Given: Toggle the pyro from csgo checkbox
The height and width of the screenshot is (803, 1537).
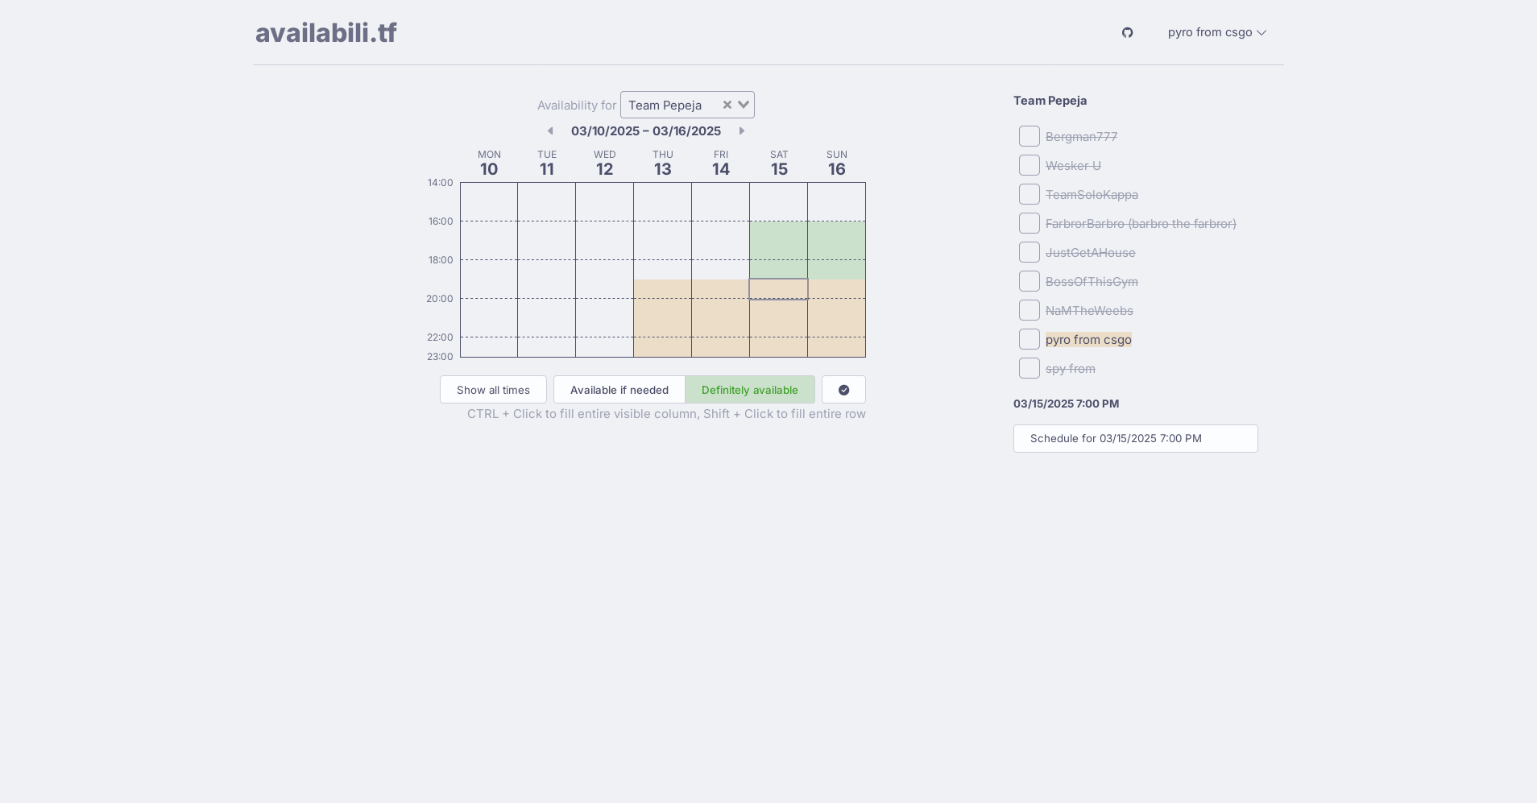Looking at the screenshot, I should pos(1029,340).
